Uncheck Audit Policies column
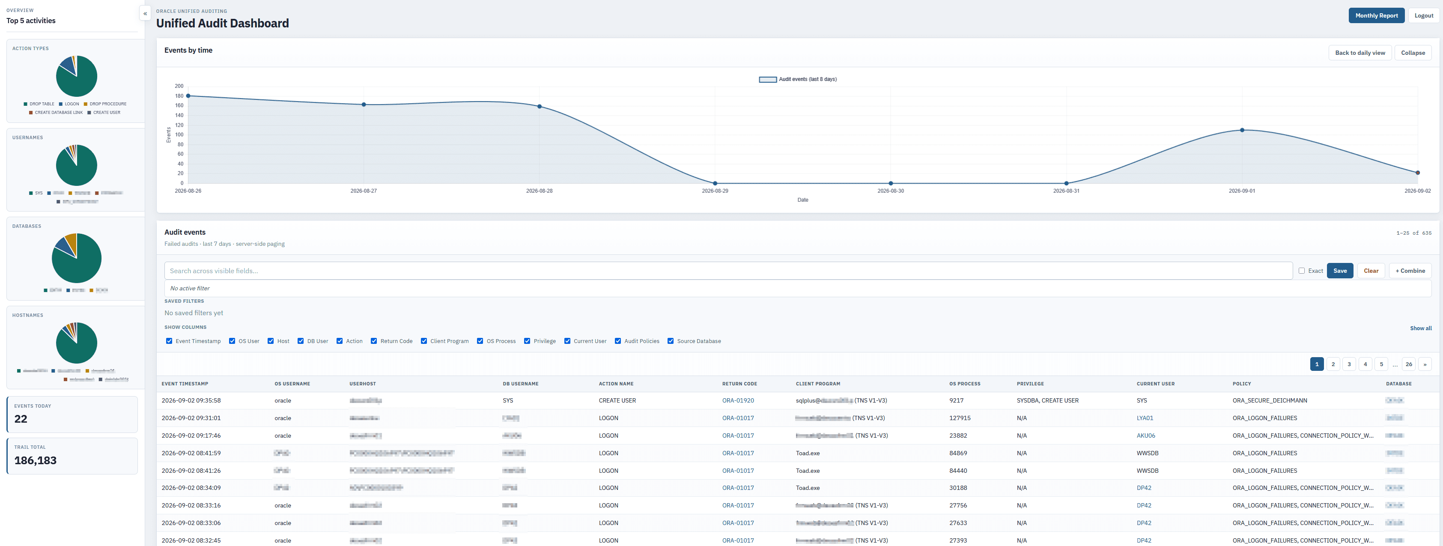Image resolution: width=1443 pixels, height=546 pixels. 618,341
